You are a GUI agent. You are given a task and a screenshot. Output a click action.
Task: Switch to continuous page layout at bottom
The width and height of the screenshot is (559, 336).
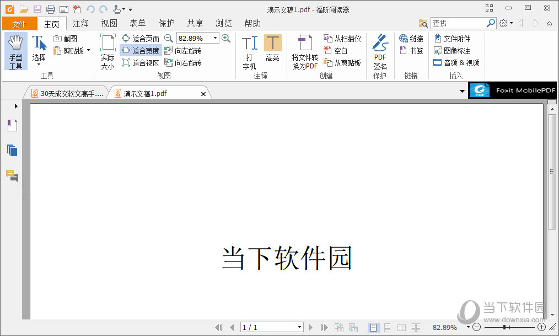pyautogui.click(x=386, y=327)
